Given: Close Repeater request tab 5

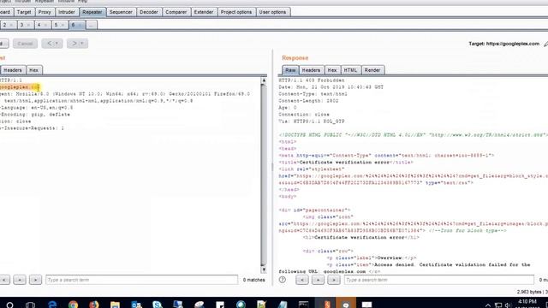Looking at the screenshot, I should (63, 25).
